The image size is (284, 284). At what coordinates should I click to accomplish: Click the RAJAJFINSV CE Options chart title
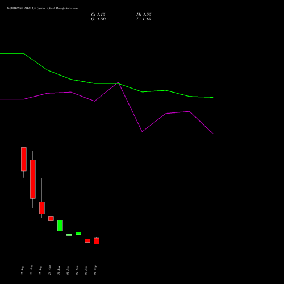click(x=43, y=9)
